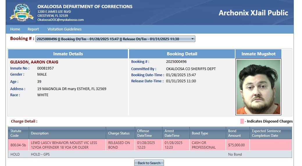The width and height of the screenshot is (302, 166).
Task: Click the Back to Search button
Action: pyautogui.click(x=149, y=163)
